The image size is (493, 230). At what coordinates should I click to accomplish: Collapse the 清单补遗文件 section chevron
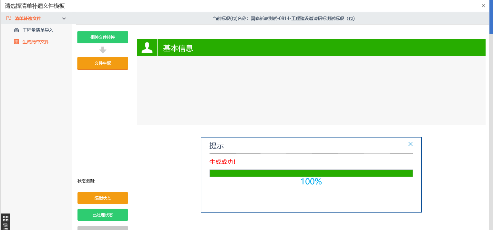click(x=64, y=18)
